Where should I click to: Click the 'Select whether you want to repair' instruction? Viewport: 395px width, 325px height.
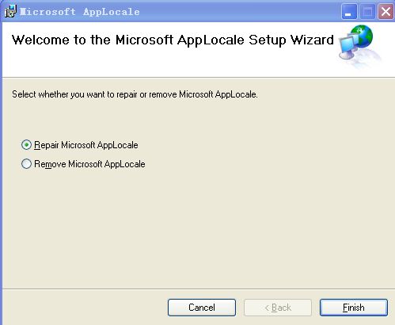pyautogui.click(x=135, y=94)
